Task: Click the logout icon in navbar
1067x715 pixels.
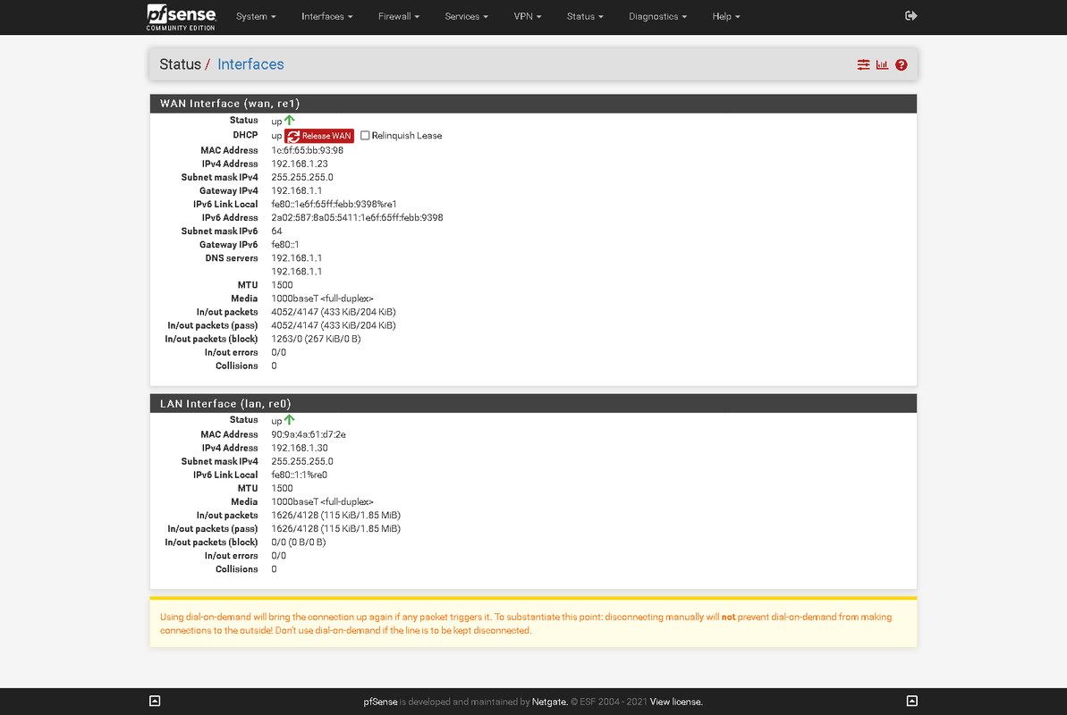Action: pos(910,16)
